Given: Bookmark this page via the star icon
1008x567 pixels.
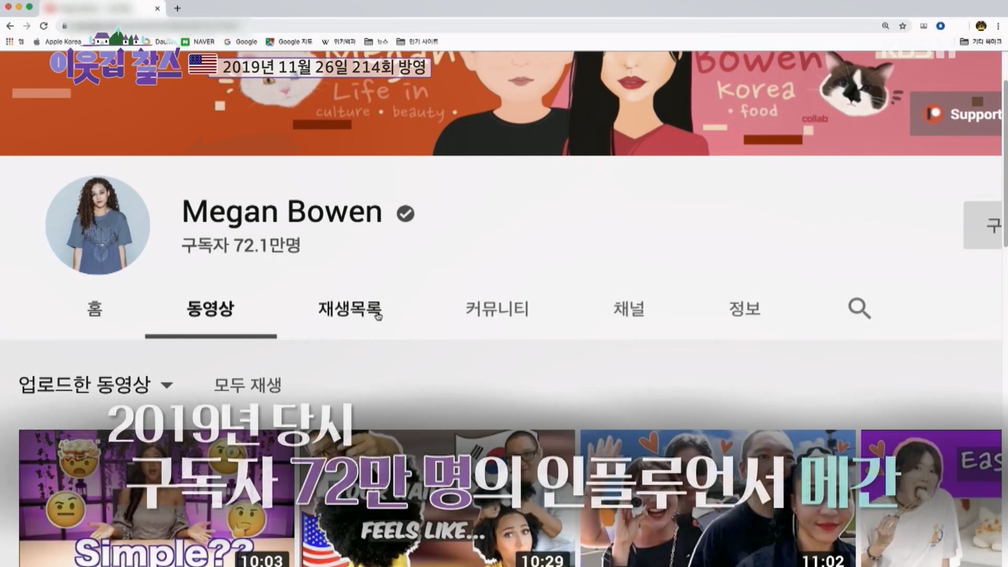Looking at the screenshot, I should click(x=903, y=26).
